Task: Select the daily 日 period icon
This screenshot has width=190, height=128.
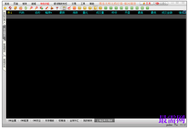Action: pyautogui.click(x=80, y=8)
